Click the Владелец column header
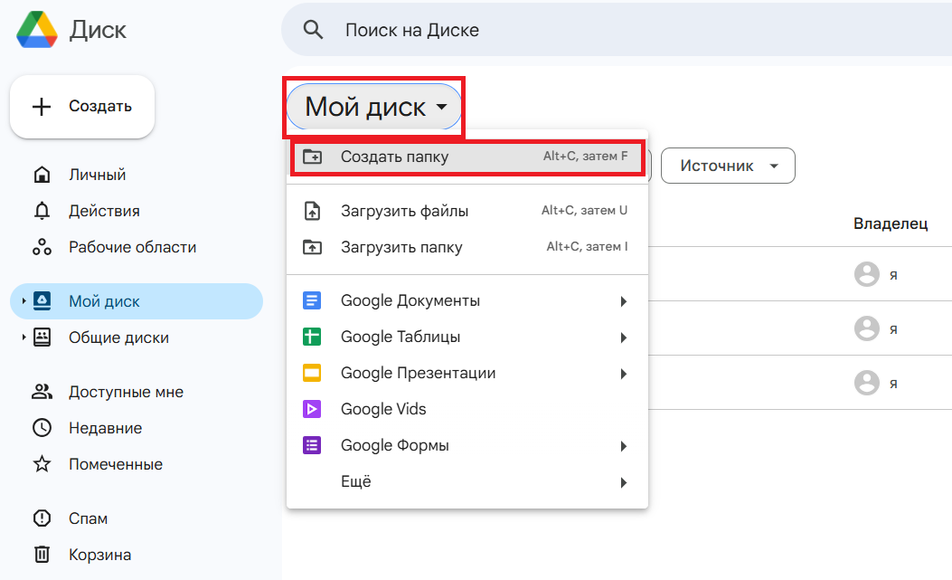This screenshot has width=952, height=580. coord(890,223)
